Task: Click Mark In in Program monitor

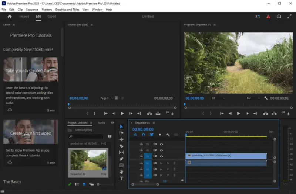Action: (x=203, y=114)
